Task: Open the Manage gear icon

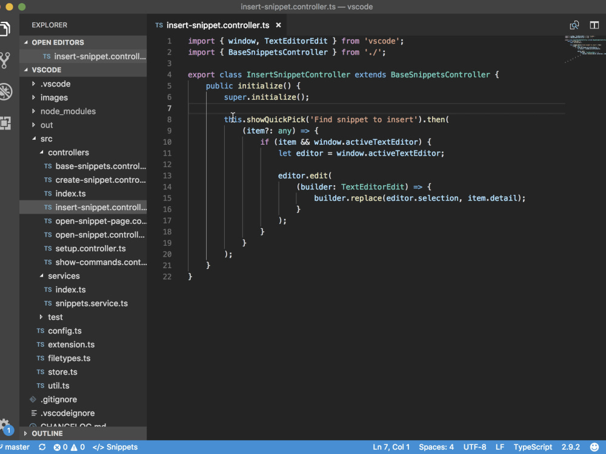Action: 4,424
